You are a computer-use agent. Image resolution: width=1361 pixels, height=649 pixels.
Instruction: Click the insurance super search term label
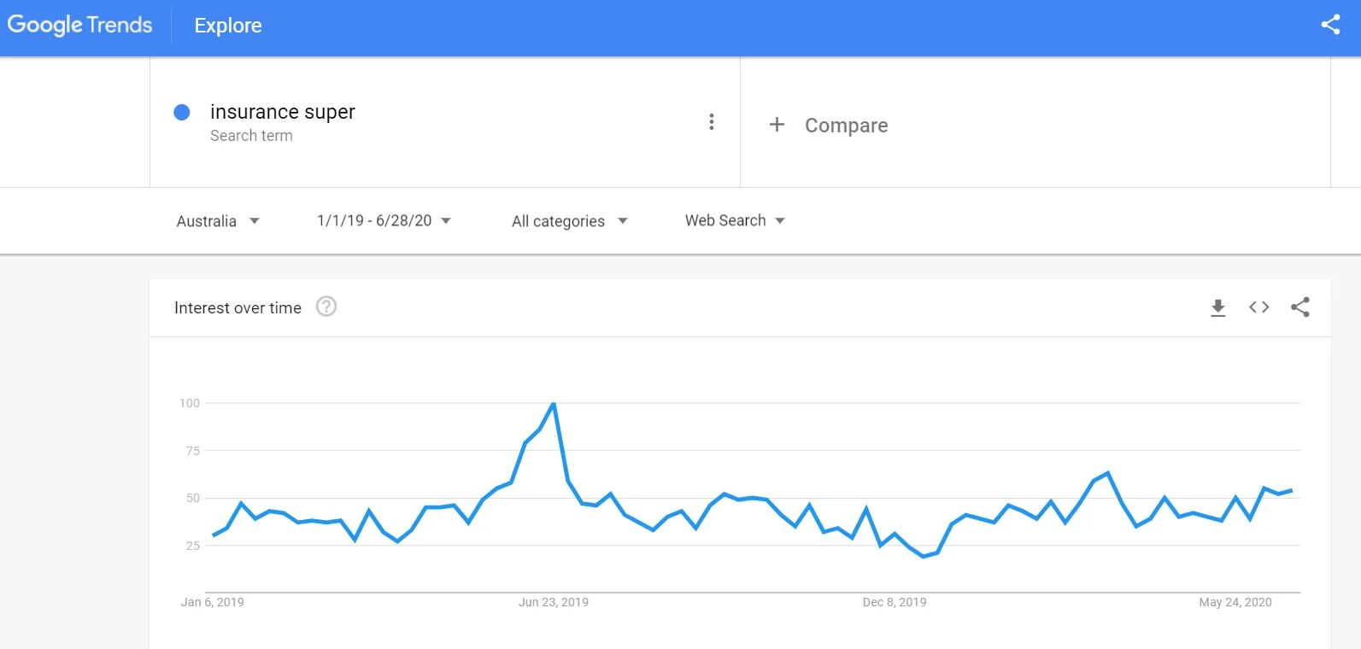point(283,112)
